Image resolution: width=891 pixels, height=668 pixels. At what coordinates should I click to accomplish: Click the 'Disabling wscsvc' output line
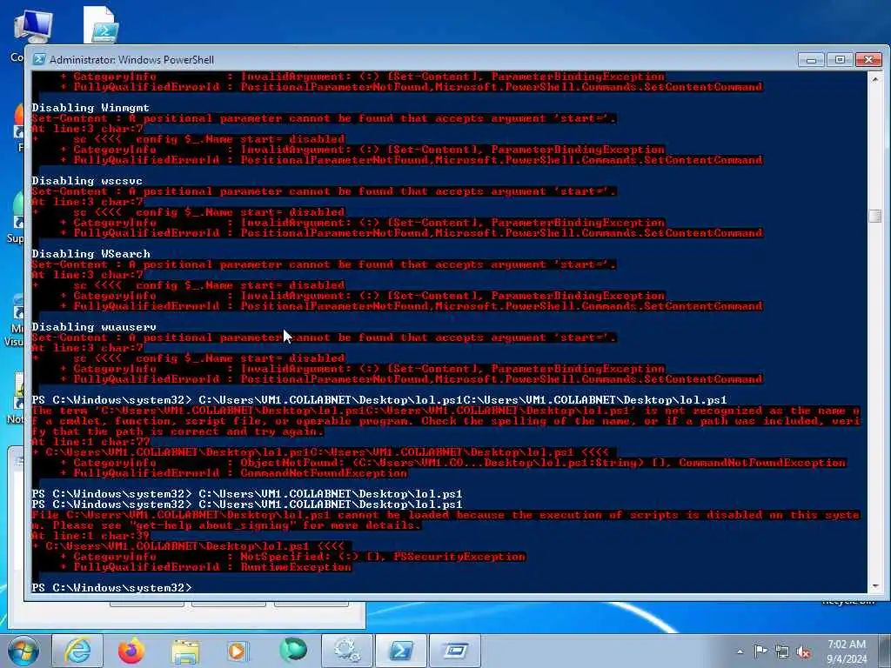pyautogui.click(x=87, y=181)
